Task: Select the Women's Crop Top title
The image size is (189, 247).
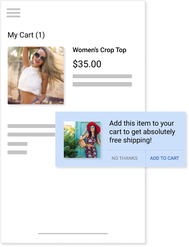Action: [x=99, y=50]
